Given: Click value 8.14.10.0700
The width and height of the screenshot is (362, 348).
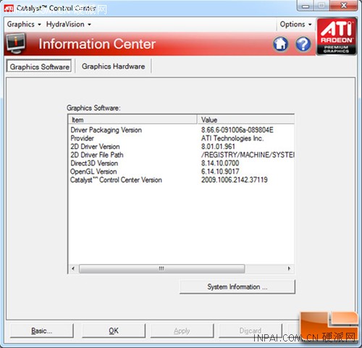Looking at the screenshot, I should pos(220,164).
